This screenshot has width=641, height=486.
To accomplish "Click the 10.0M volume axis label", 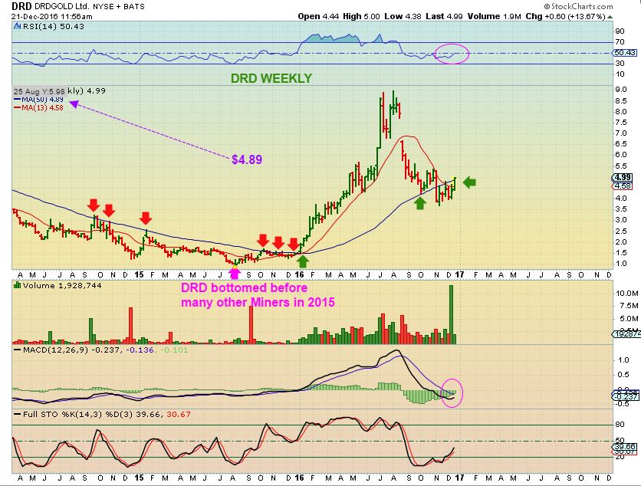I will (626, 293).
